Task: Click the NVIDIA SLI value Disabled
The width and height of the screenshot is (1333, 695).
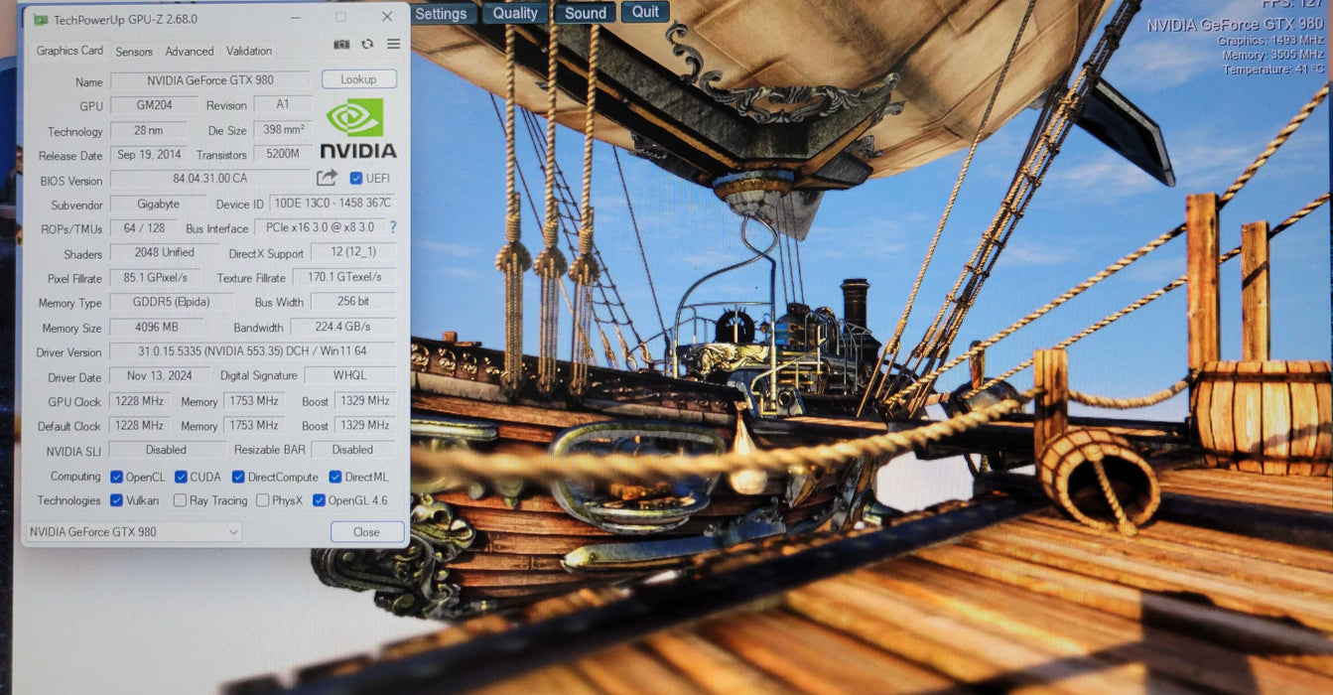Action: coord(166,450)
